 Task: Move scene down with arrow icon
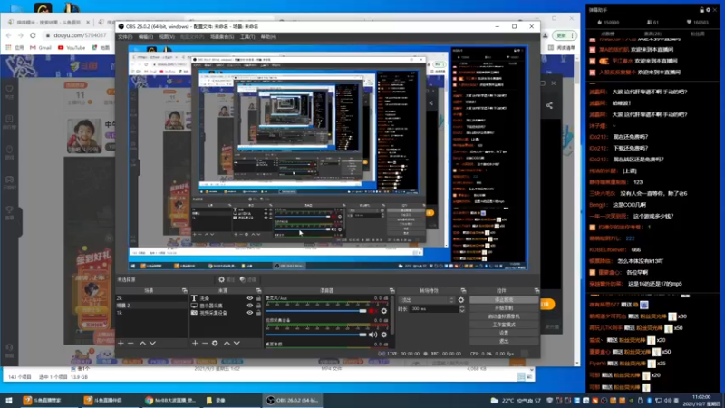coord(152,344)
